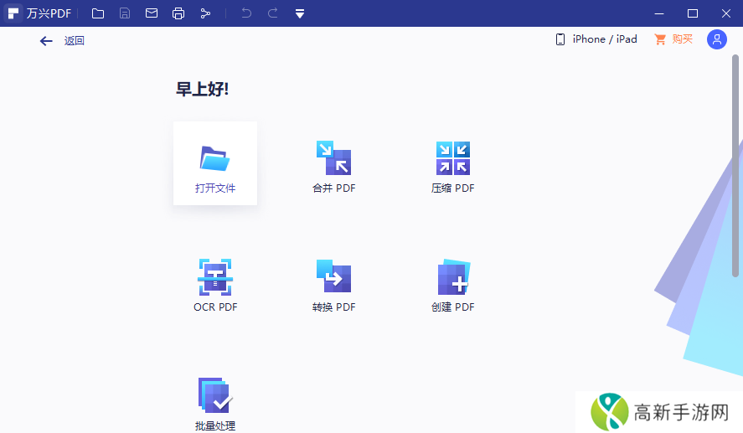743x433 pixels.
Task: Click the save disk icon in title bar
Action: point(125,13)
